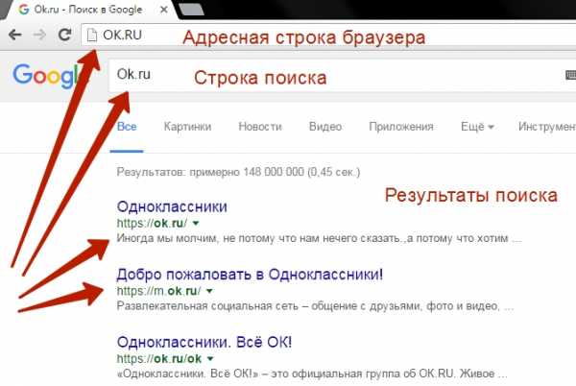Click the Google favicon in the tab
This screenshot has height=386, width=576.
coord(24,10)
